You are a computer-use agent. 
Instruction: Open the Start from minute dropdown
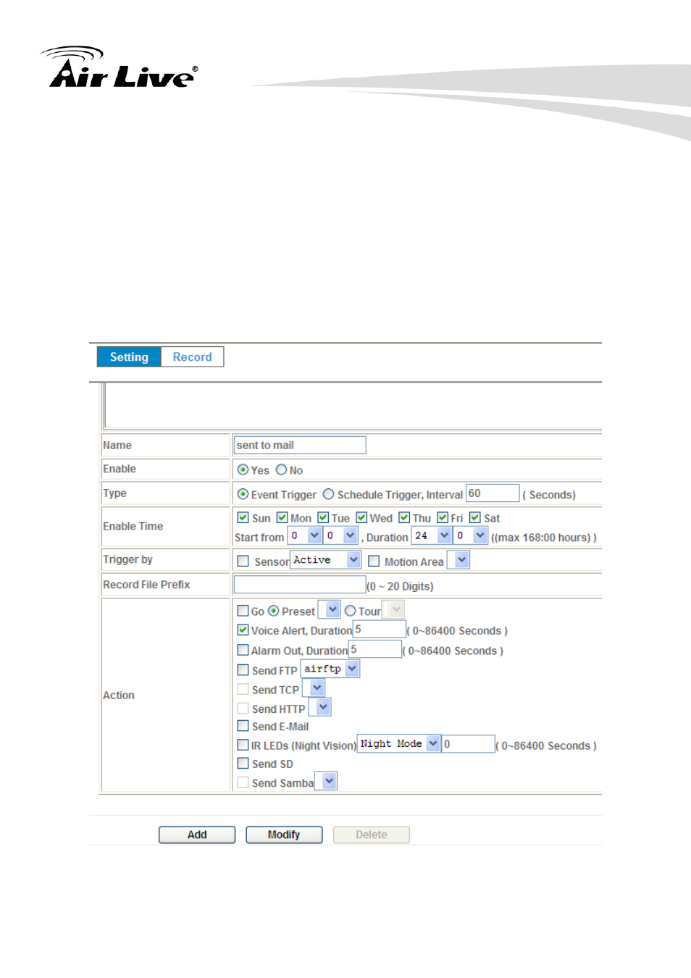[341, 535]
